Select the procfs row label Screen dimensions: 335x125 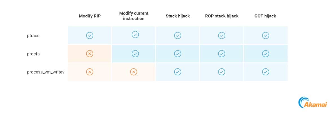click(x=33, y=54)
